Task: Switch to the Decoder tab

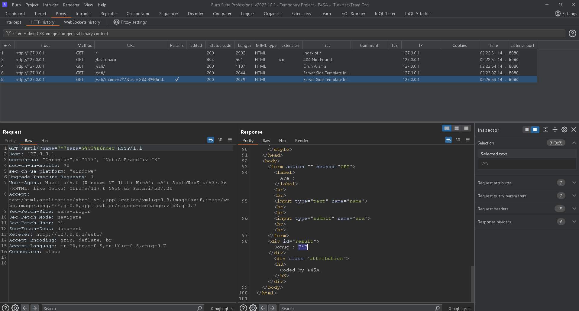Action: coord(196,14)
